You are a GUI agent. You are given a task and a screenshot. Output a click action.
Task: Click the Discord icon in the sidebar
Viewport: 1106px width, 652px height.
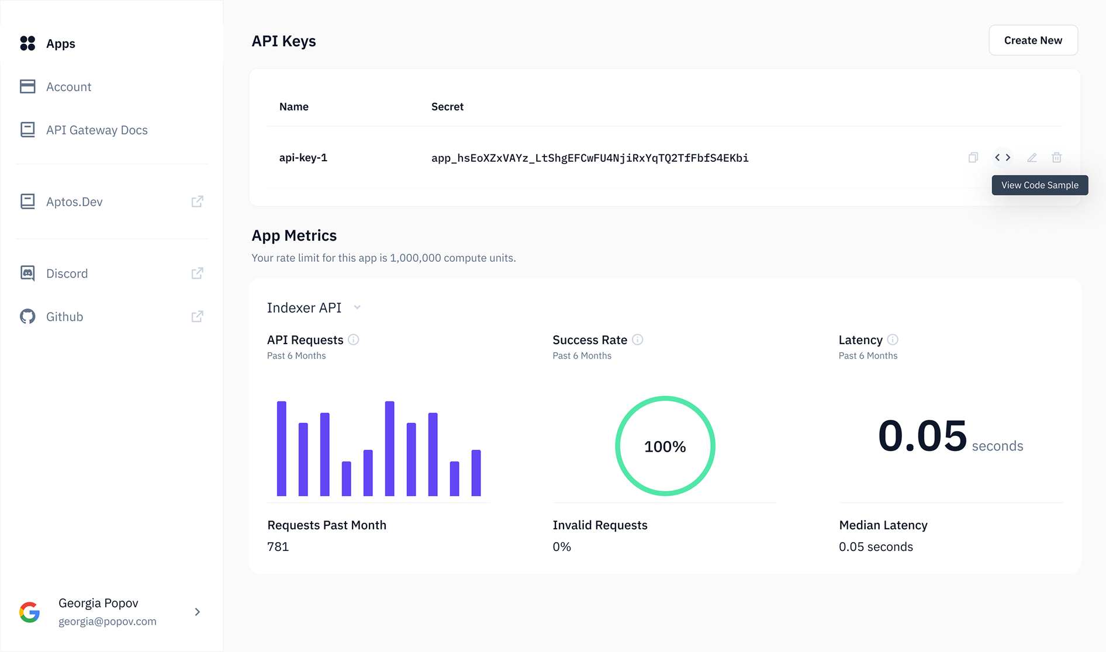tap(27, 273)
